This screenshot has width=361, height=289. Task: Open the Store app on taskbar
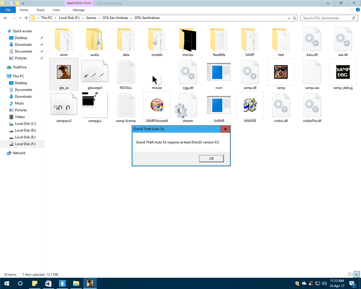(48, 283)
